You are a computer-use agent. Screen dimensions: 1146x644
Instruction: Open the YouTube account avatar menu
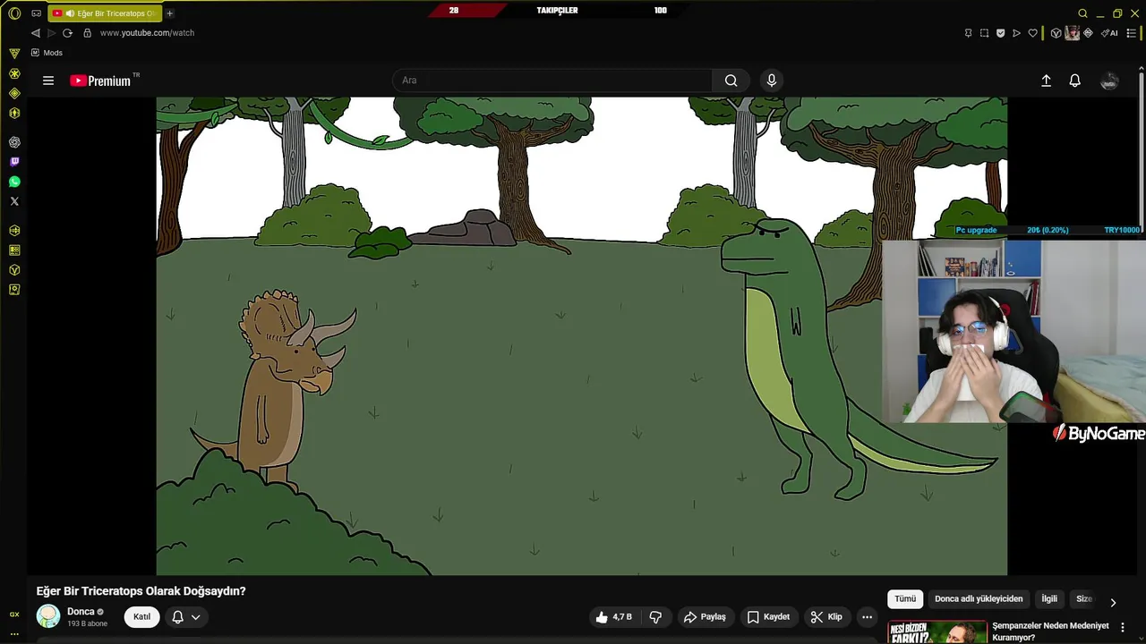click(1109, 80)
